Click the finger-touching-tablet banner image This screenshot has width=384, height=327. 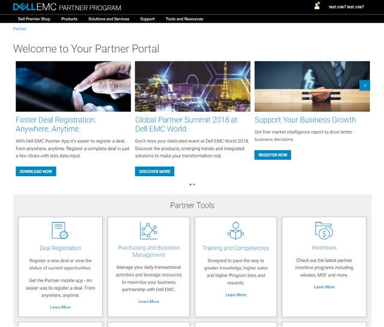73,87
